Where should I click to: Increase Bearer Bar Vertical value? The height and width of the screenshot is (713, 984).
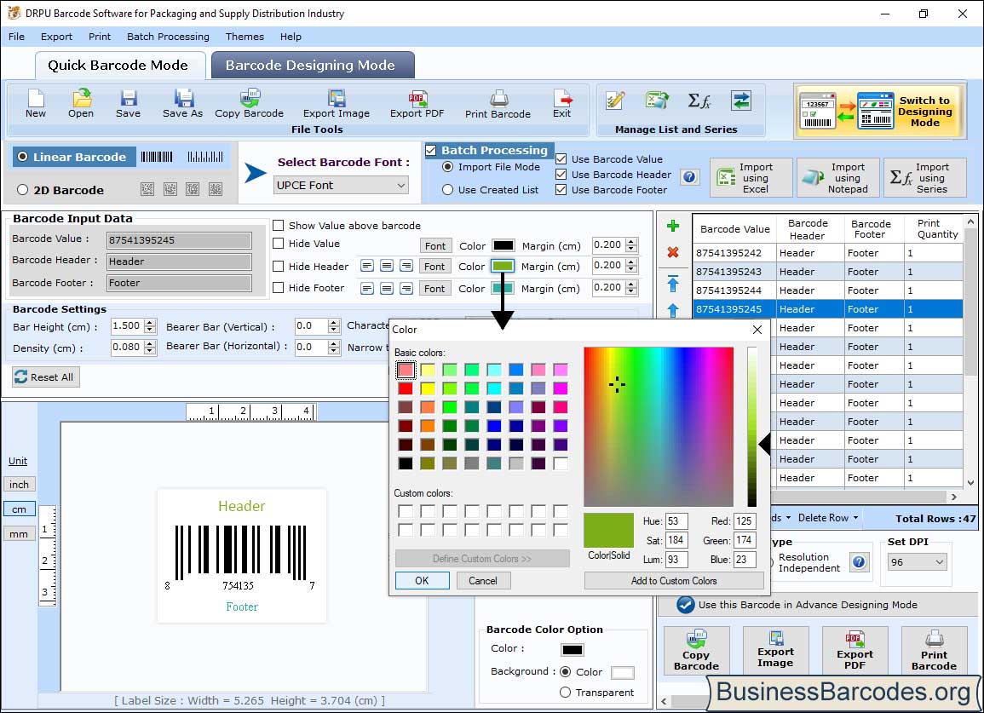(x=335, y=323)
